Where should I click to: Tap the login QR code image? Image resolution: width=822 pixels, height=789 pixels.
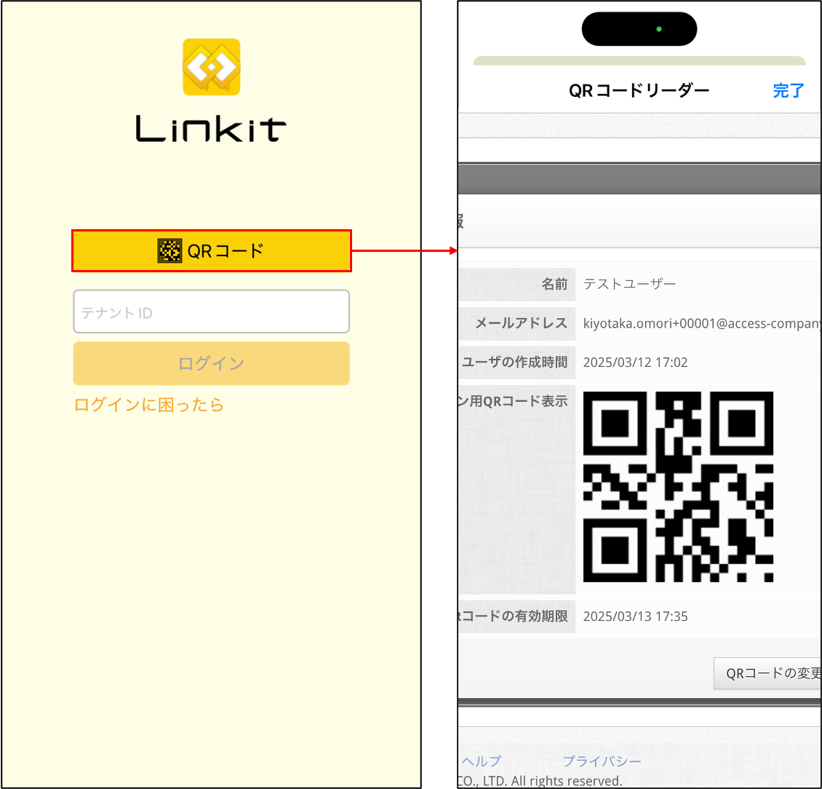(678, 487)
